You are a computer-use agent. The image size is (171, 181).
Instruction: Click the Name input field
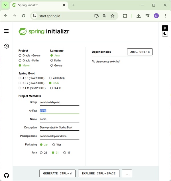tap(60, 119)
